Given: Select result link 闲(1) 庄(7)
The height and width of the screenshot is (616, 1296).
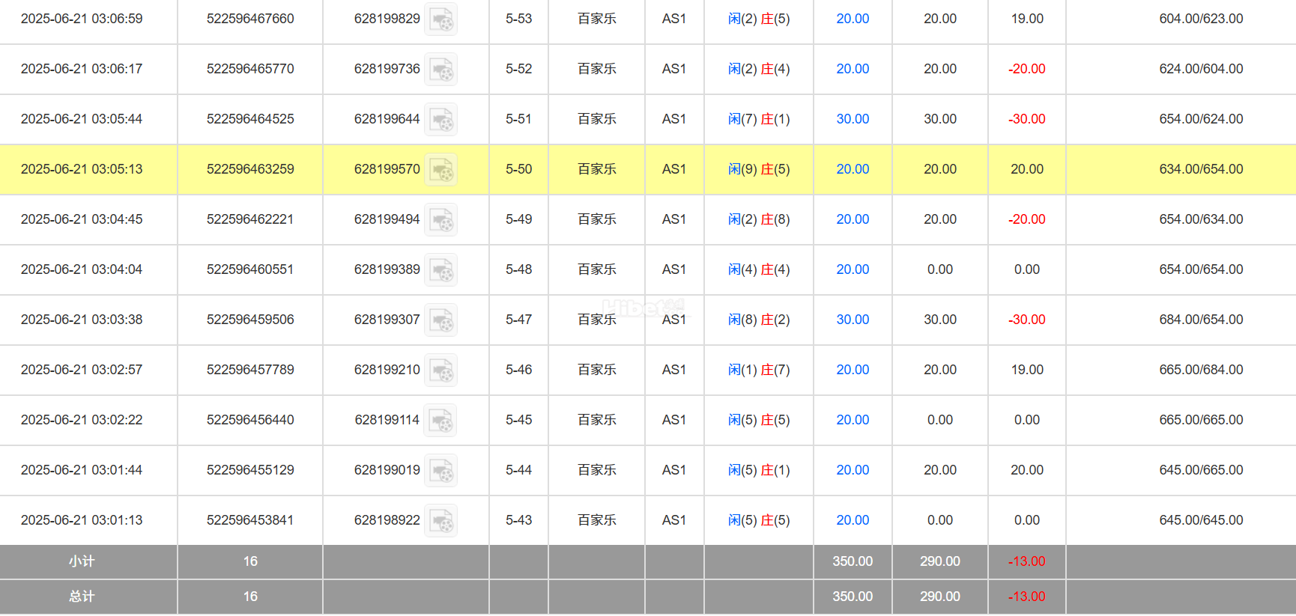Looking at the screenshot, I should click(x=759, y=370).
